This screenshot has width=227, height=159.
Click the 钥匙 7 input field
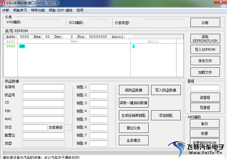(x=99, y=135)
